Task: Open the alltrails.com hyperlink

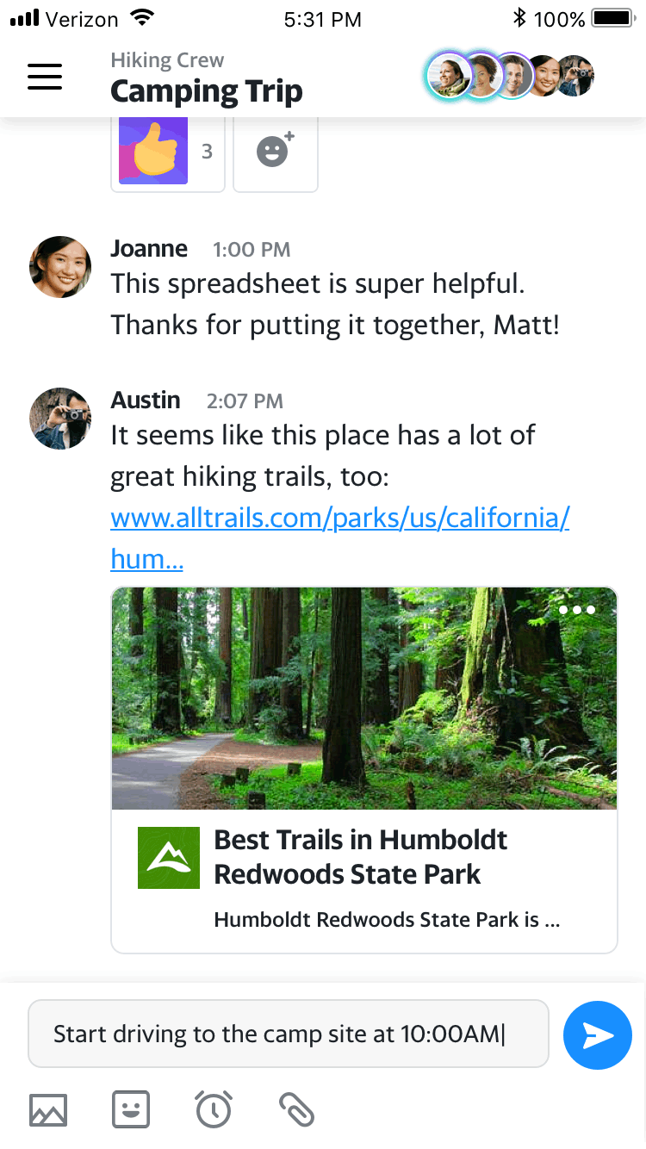Action: pos(339,539)
